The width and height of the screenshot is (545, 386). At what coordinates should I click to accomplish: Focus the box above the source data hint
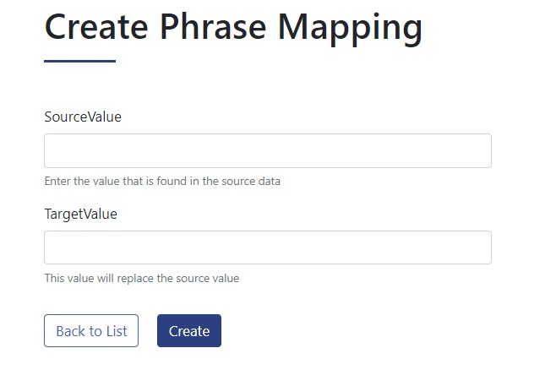click(x=267, y=150)
